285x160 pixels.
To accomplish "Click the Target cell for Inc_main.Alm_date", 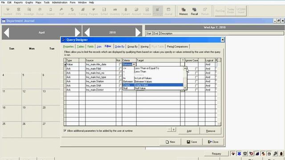I will point(159,64).
